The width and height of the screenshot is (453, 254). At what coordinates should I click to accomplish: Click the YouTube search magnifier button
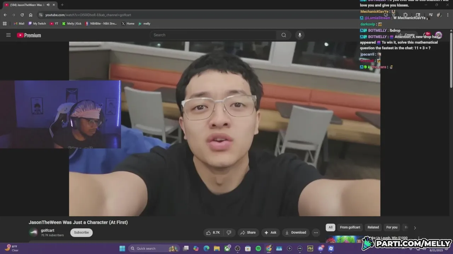click(283, 35)
